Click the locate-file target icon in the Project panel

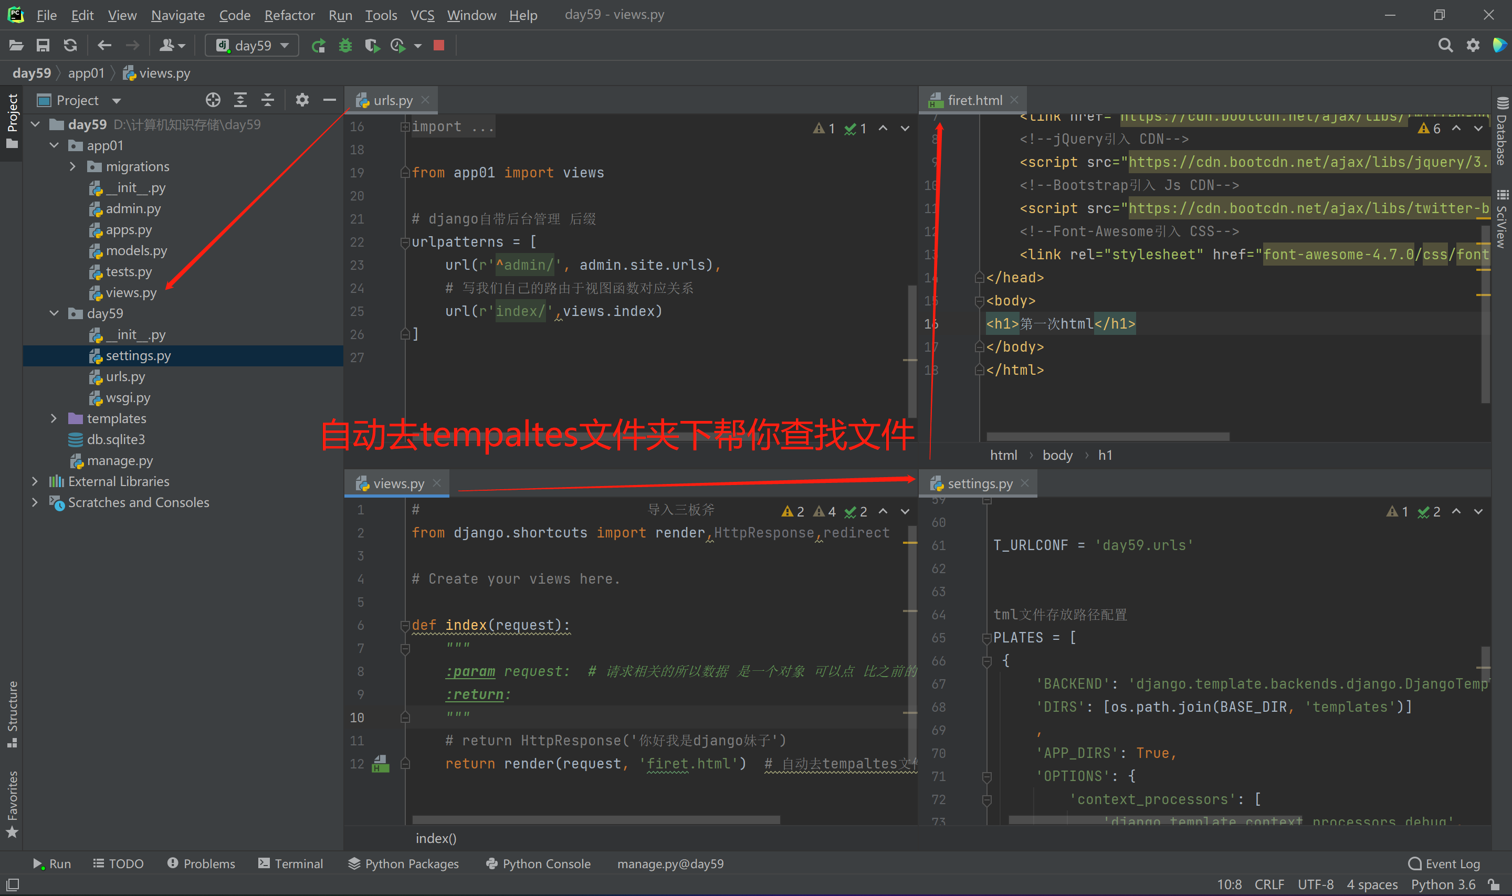tap(213, 100)
